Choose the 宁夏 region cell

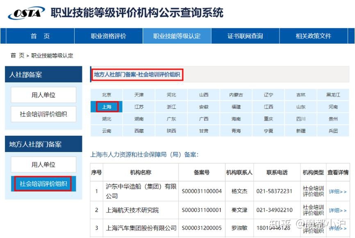pos(269,131)
